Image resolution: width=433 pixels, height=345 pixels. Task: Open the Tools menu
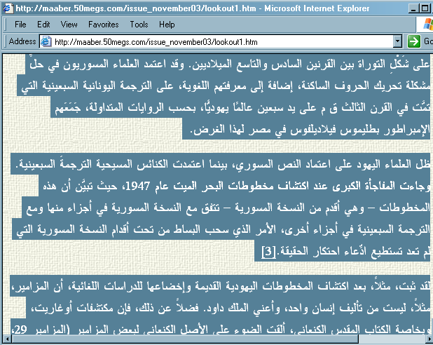tap(139, 25)
